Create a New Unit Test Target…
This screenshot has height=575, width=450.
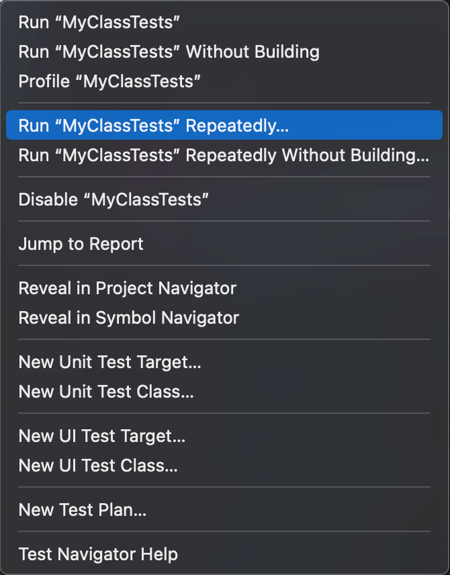coord(110,362)
